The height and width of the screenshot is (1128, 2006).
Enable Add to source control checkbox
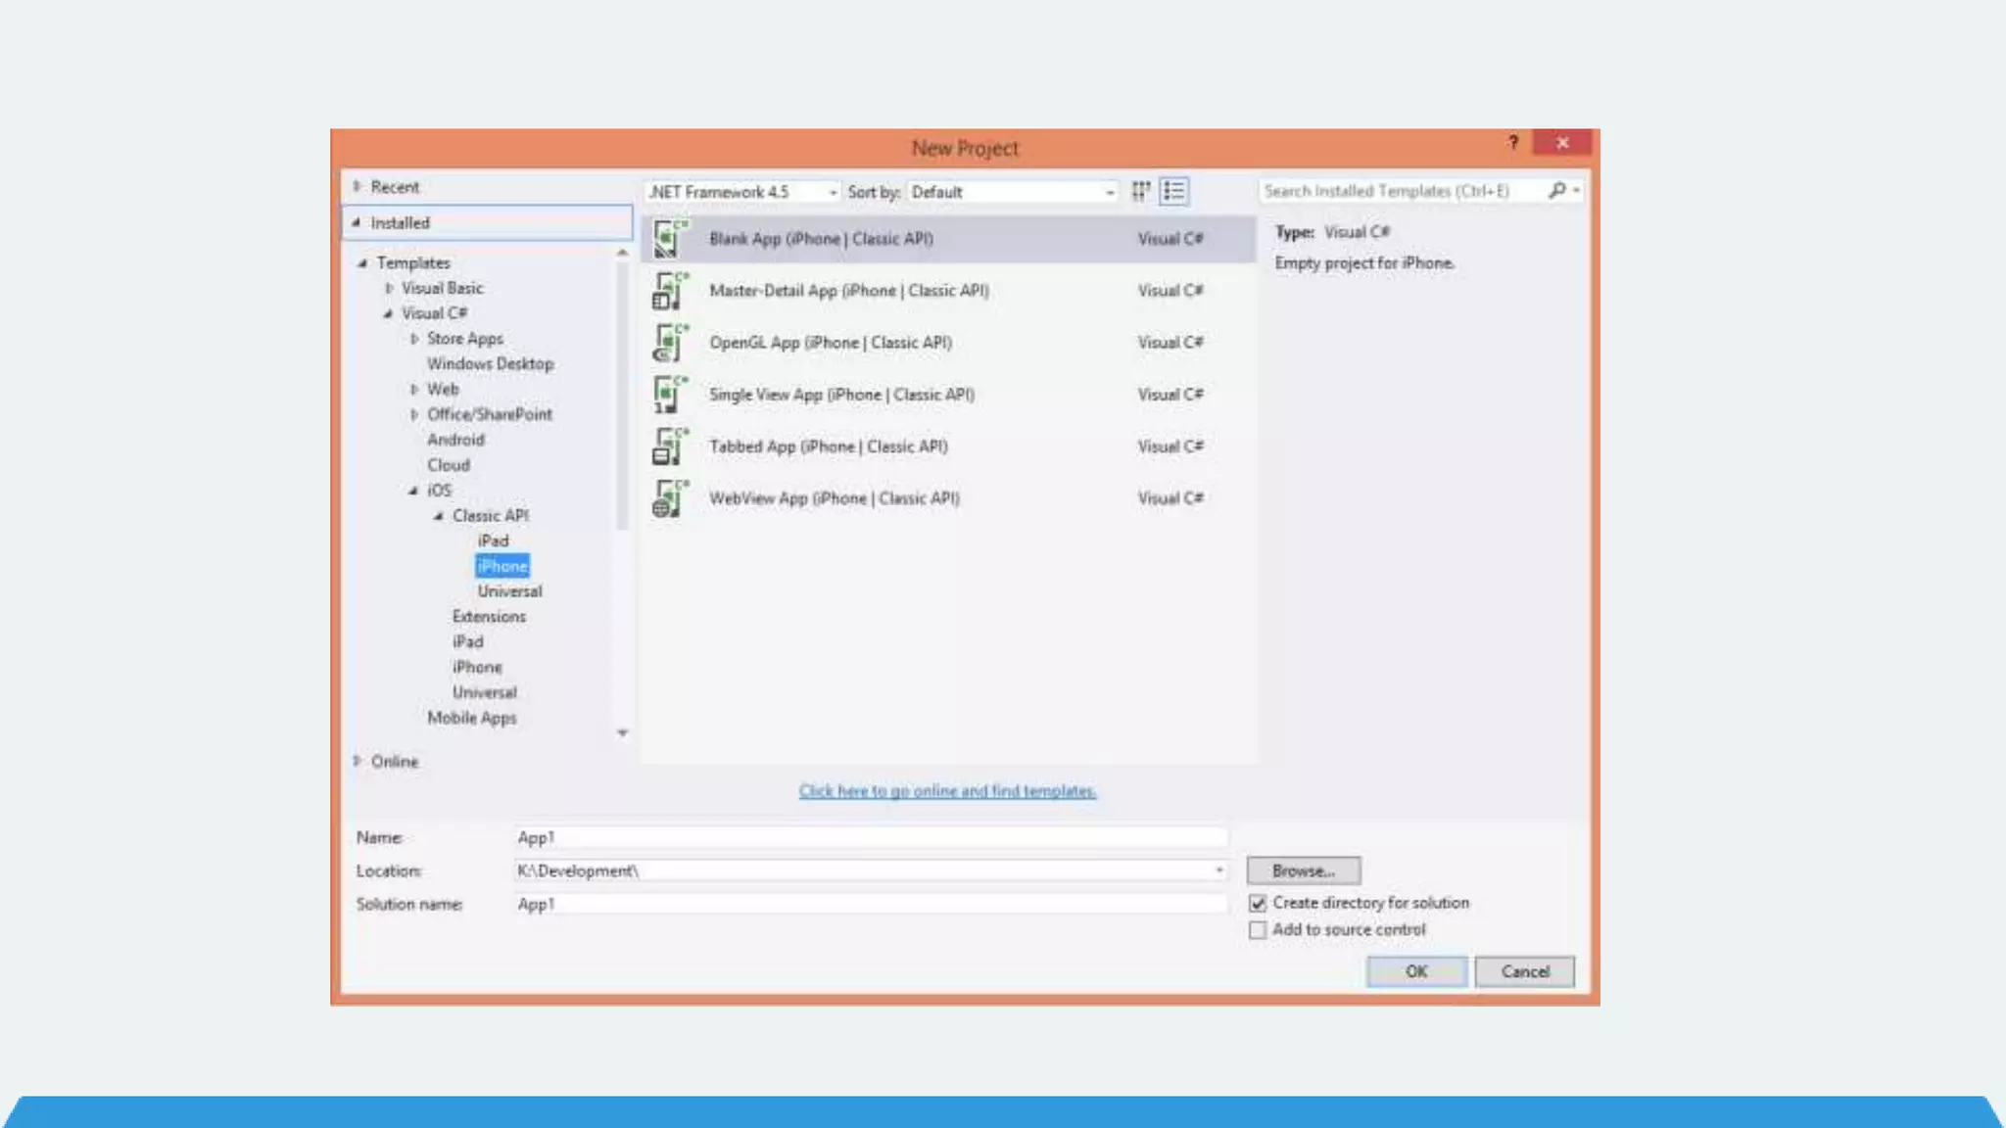(1258, 930)
